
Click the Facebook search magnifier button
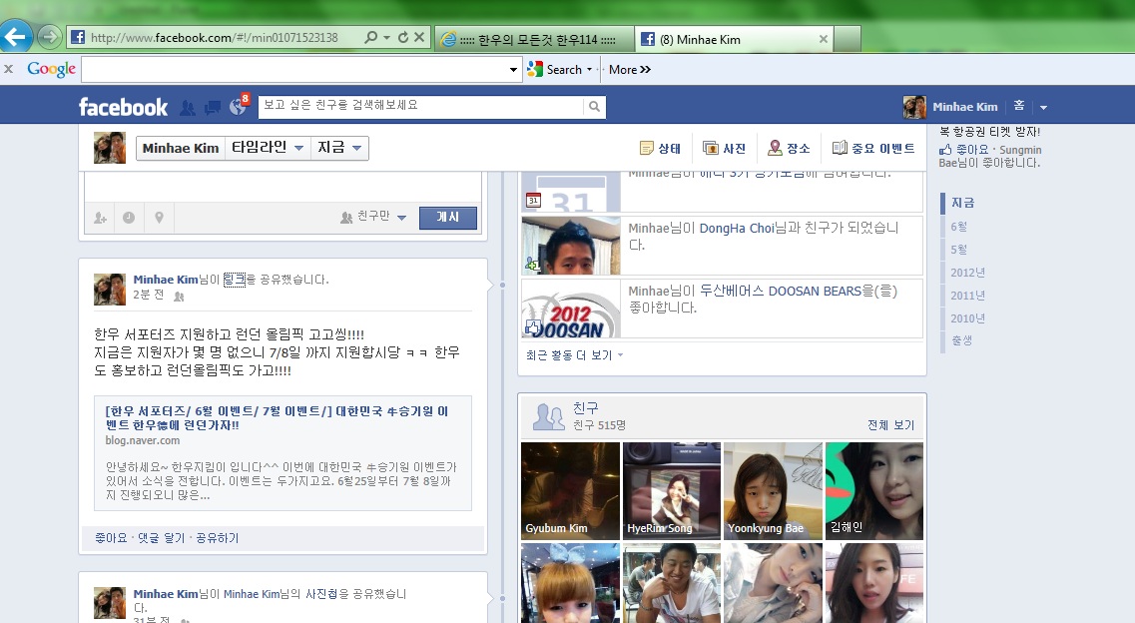(594, 107)
